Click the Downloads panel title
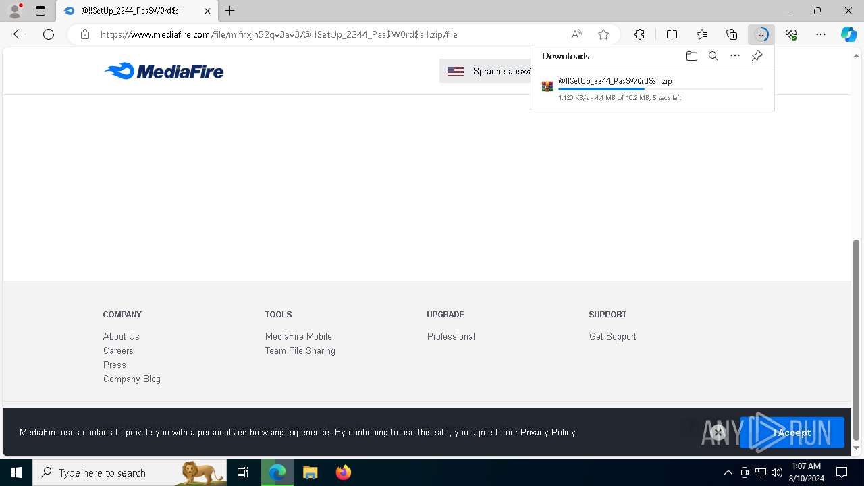Viewport: 864px width, 486px height. click(x=566, y=56)
